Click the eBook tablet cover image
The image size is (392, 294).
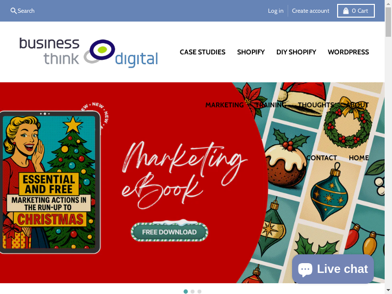pos(50,182)
